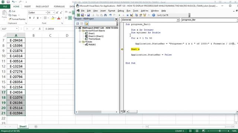Open Object Browser icon in VBA toolbar
The width and height of the screenshot is (238, 133).
145,15
